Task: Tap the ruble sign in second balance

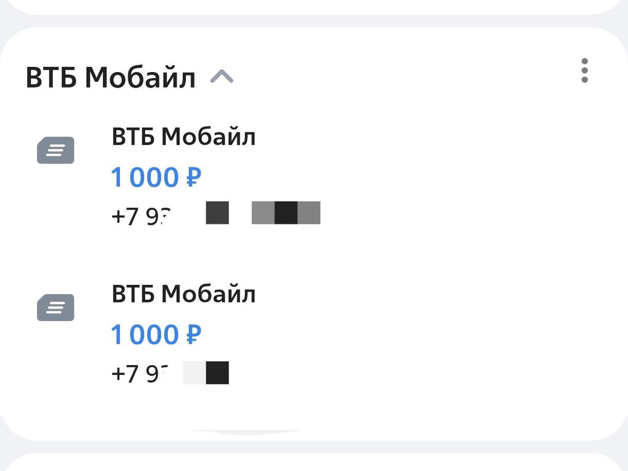Action: [193, 335]
